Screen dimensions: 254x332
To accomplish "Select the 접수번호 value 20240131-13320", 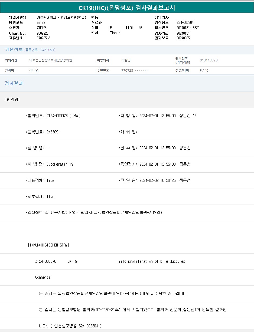I will coord(188,28).
